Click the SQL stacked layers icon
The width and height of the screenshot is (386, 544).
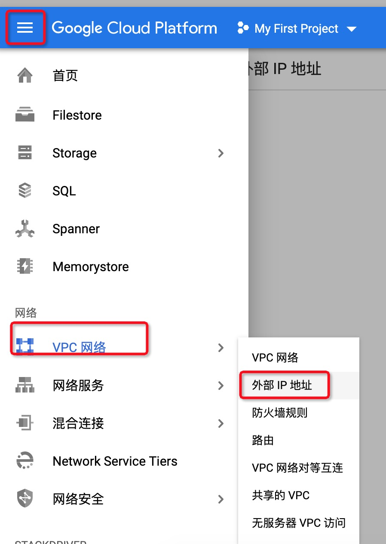[25, 190]
